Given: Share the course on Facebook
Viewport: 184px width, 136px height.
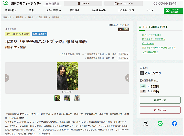Looking at the screenshot, I should pos(175,123).
